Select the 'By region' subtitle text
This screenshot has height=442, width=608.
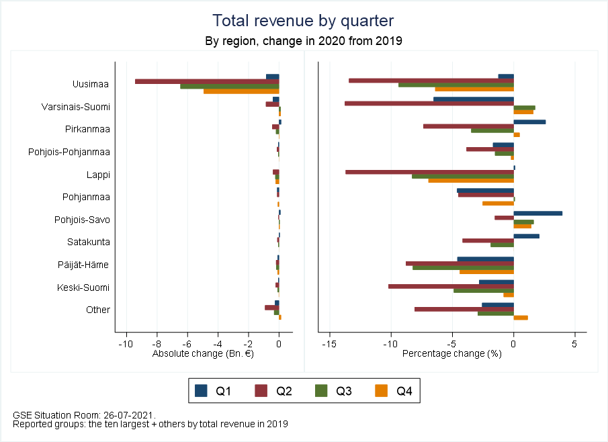(x=303, y=41)
